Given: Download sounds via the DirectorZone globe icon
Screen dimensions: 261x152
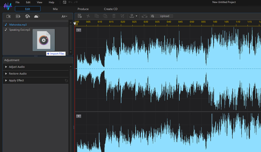Looking at the screenshot, I should point(27,16).
